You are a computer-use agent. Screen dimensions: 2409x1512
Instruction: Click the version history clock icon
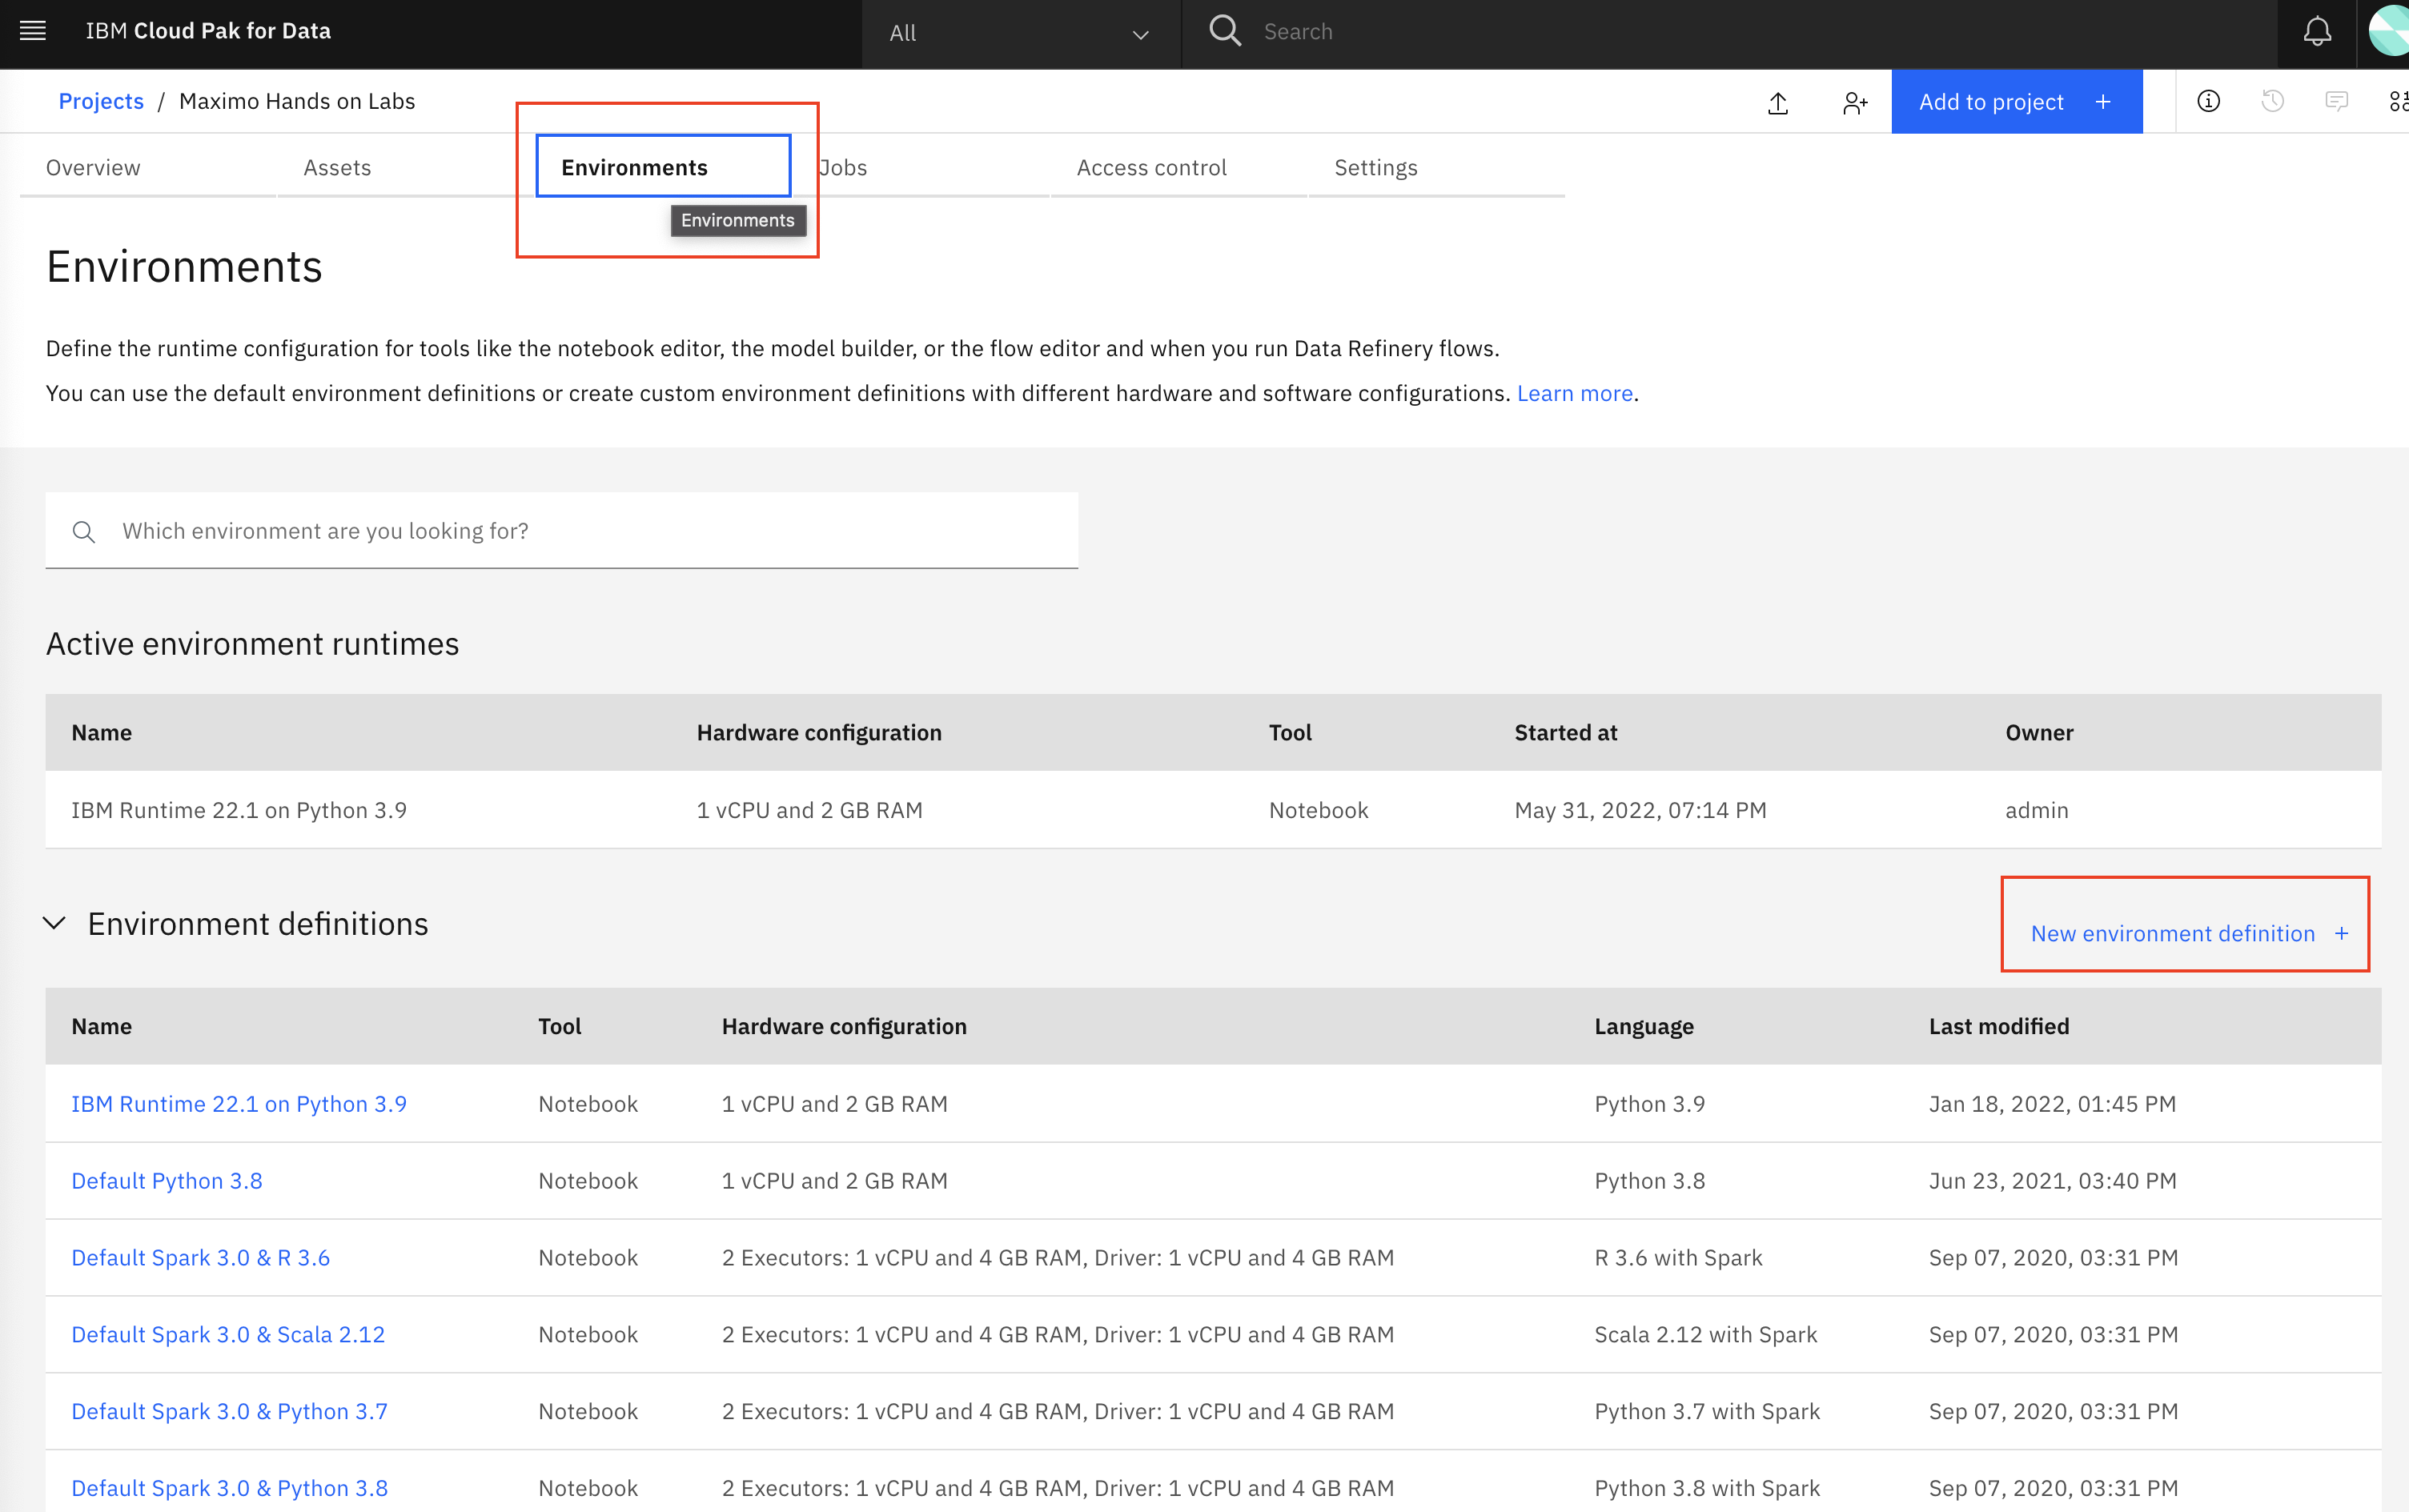[x=2273, y=101]
